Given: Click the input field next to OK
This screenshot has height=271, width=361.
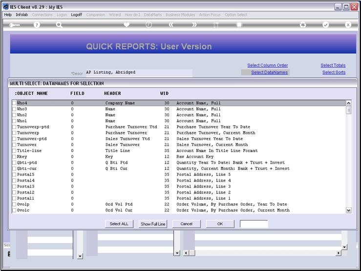Looking at the screenshot, I should (254, 224).
